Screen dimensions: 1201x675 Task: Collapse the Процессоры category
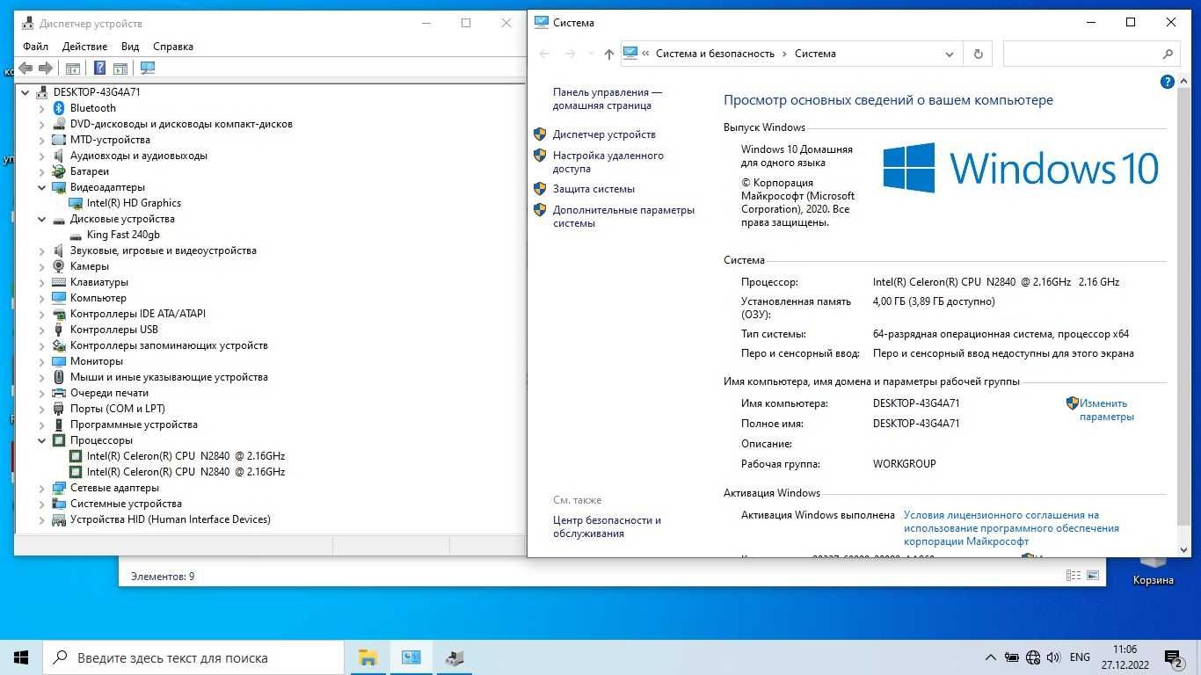point(41,440)
